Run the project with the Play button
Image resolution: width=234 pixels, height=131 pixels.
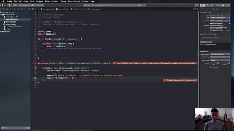click(x=10, y=5)
